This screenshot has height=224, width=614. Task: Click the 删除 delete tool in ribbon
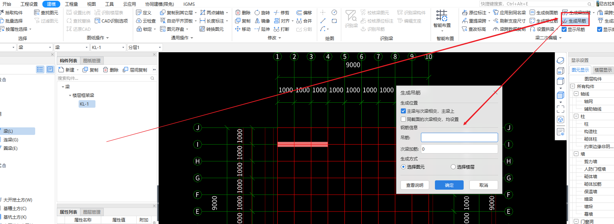click(x=243, y=13)
